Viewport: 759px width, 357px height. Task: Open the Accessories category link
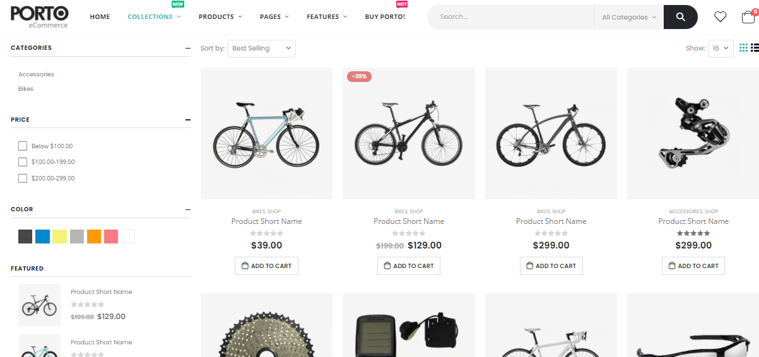click(x=36, y=74)
